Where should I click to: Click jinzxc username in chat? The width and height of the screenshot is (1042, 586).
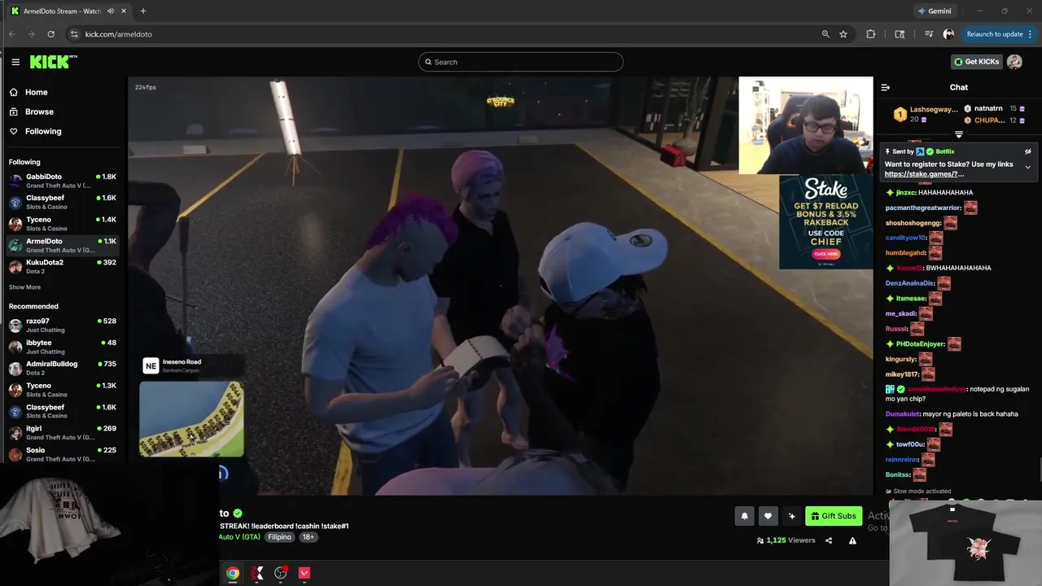(x=905, y=193)
